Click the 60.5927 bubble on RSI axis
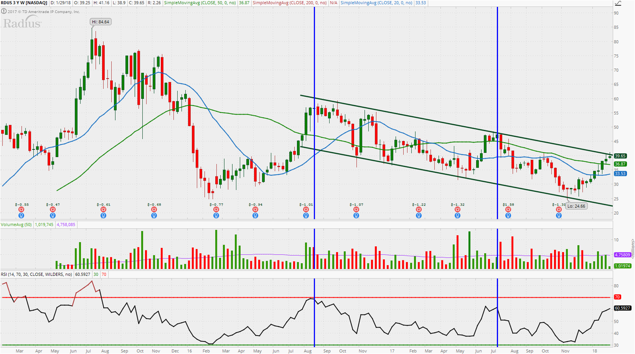 622,308
